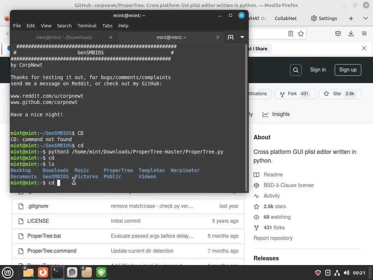This screenshot has width=373, height=280.
Task: Click the GitHub Sign up button
Action: (348, 70)
